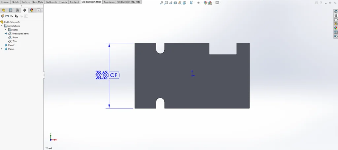The height and width of the screenshot is (150, 338).
Task: Open the Edit Appearance color sphere icon
Action: pyautogui.click(x=206, y=3)
